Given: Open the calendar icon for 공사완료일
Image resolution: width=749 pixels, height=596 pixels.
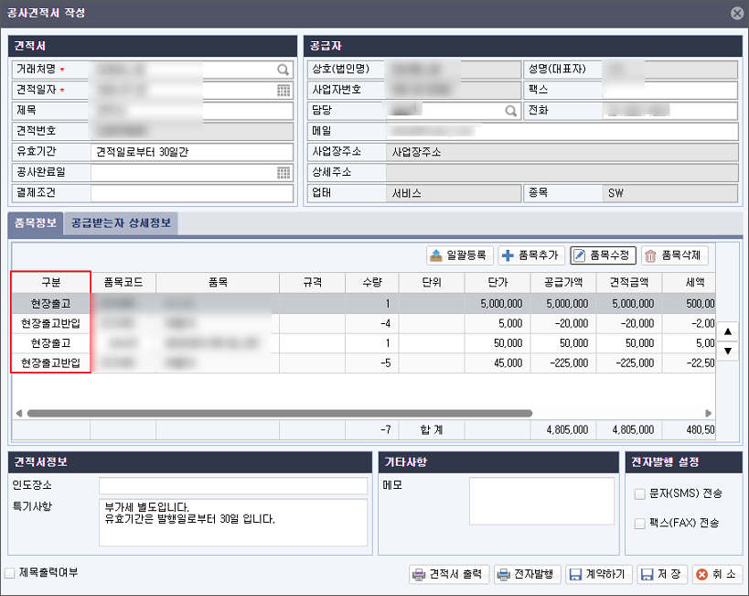Looking at the screenshot, I should click(284, 173).
